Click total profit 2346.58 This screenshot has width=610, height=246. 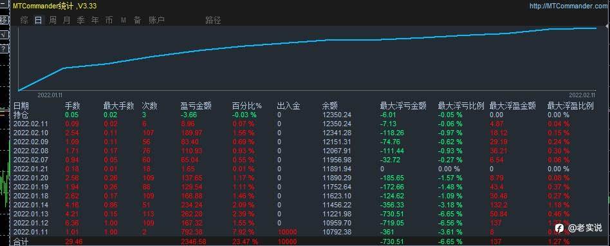(x=193, y=241)
